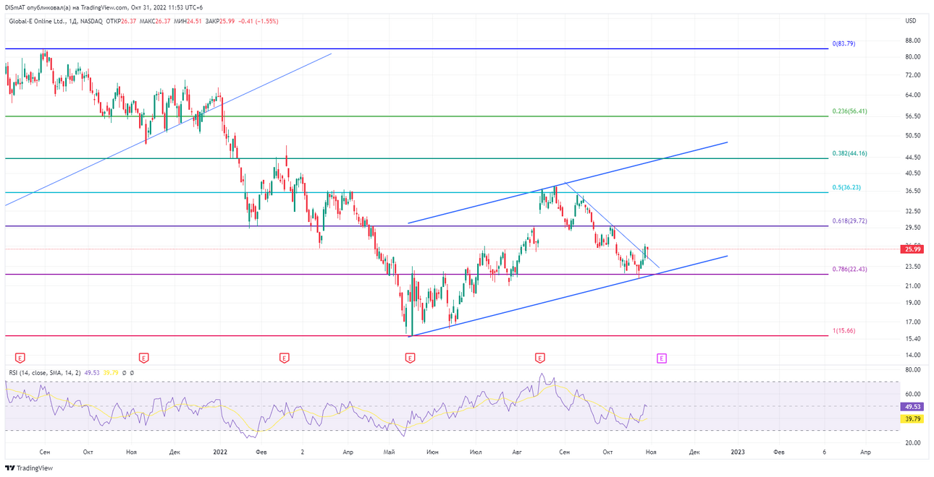Select the dark blue 0 Fibonacci level line
The height and width of the screenshot is (477, 934).
416,48
